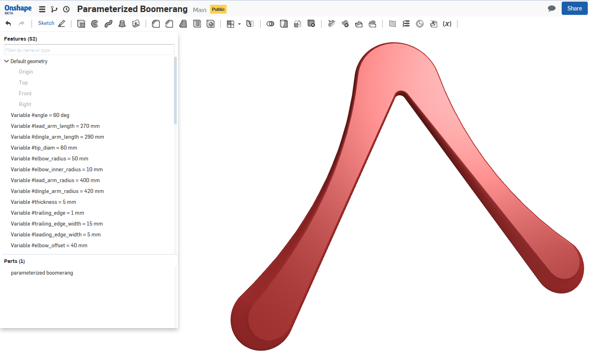The image size is (589, 355).
Task: Open the comments speech bubble
Action: [552, 9]
